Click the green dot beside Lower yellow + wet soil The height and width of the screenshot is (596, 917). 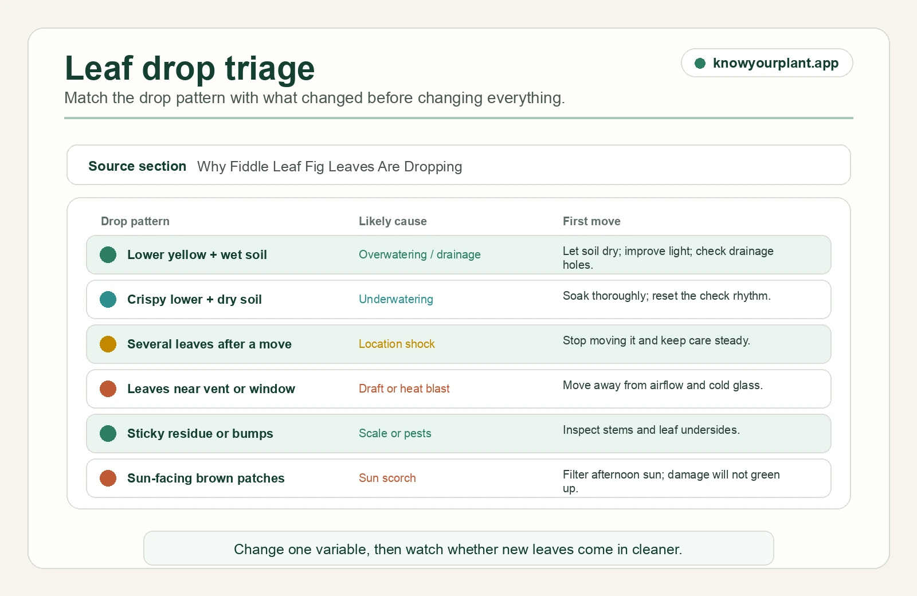[x=108, y=254]
